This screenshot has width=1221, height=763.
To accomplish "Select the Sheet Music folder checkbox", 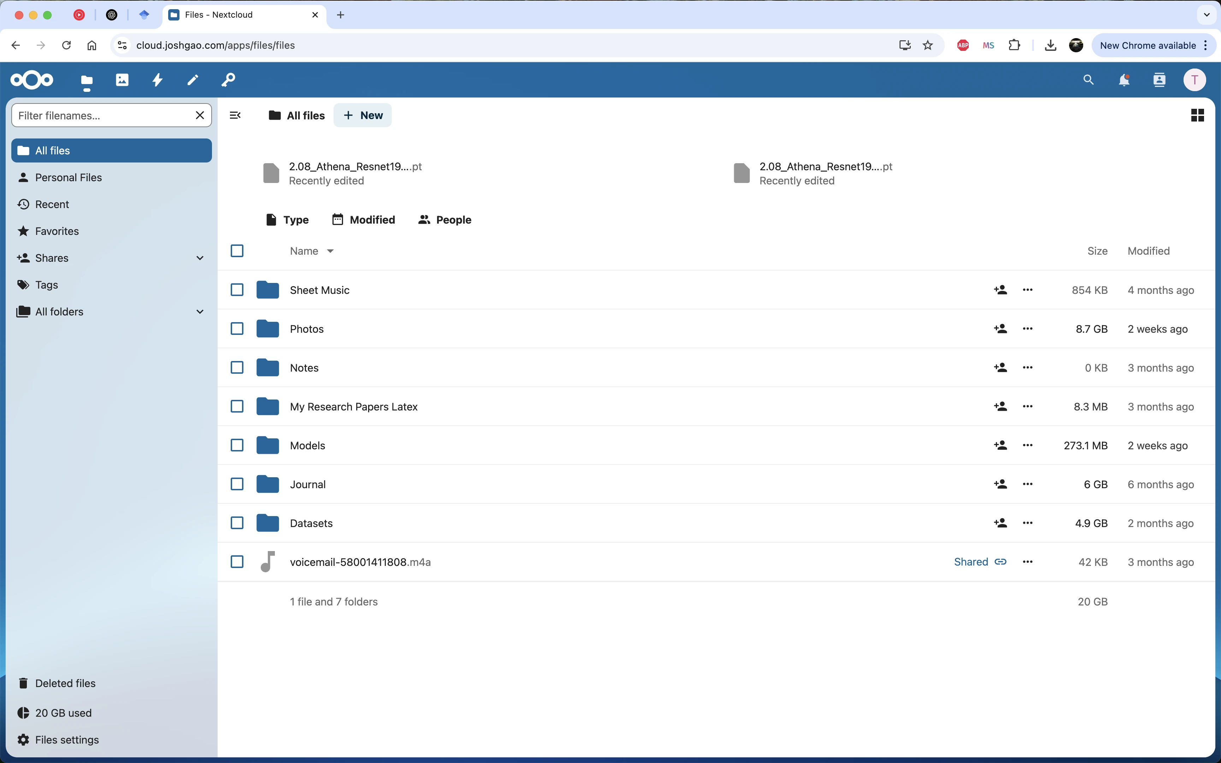I will click(x=237, y=290).
